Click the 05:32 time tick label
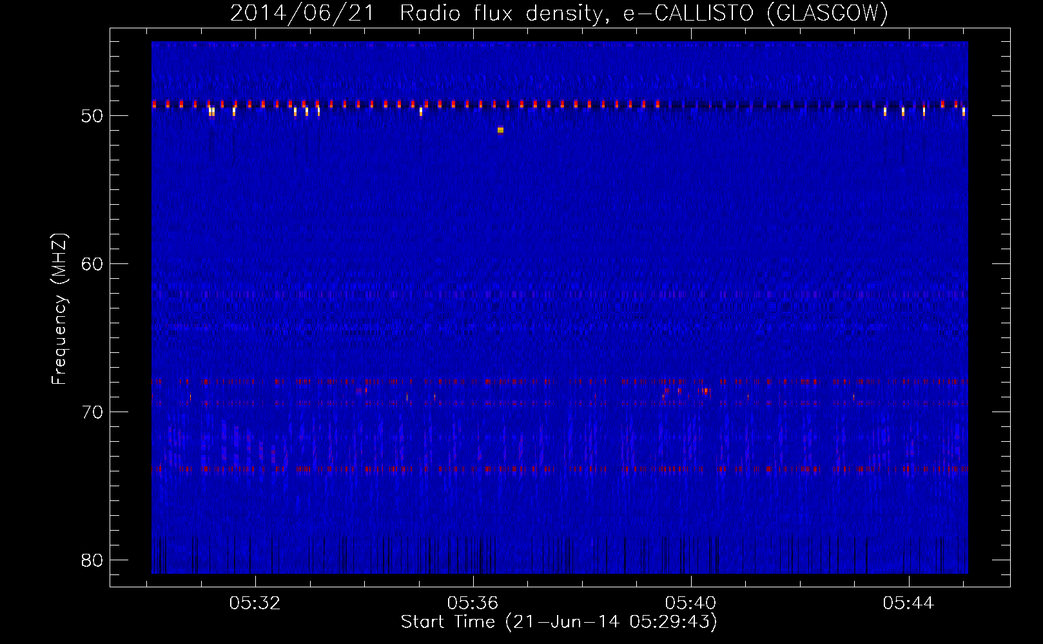This screenshot has height=644, width=1043. (x=255, y=603)
